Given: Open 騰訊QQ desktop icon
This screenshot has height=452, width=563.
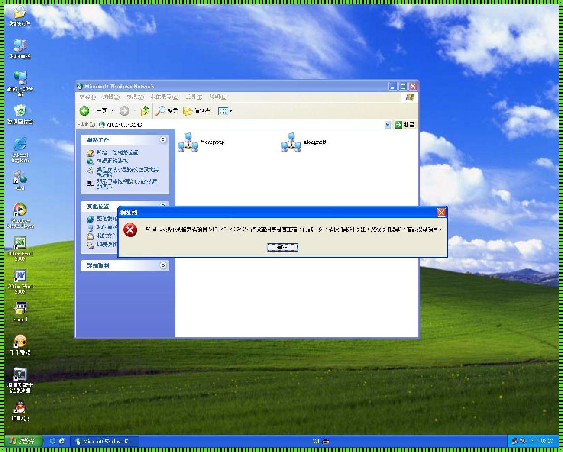Looking at the screenshot, I should tap(20, 411).
